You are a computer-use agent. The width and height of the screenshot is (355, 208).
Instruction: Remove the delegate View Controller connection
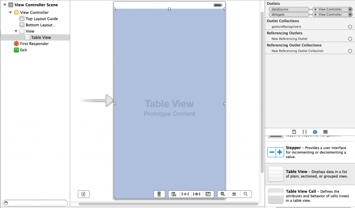coord(315,15)
